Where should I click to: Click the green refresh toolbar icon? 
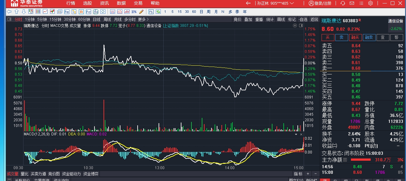(158, 12)
